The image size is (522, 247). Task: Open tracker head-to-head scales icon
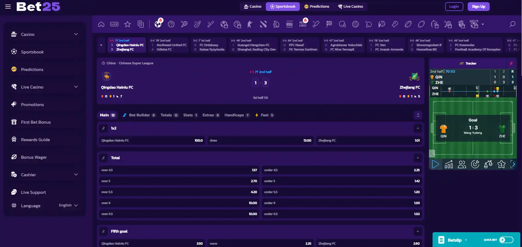coord(488,164)
